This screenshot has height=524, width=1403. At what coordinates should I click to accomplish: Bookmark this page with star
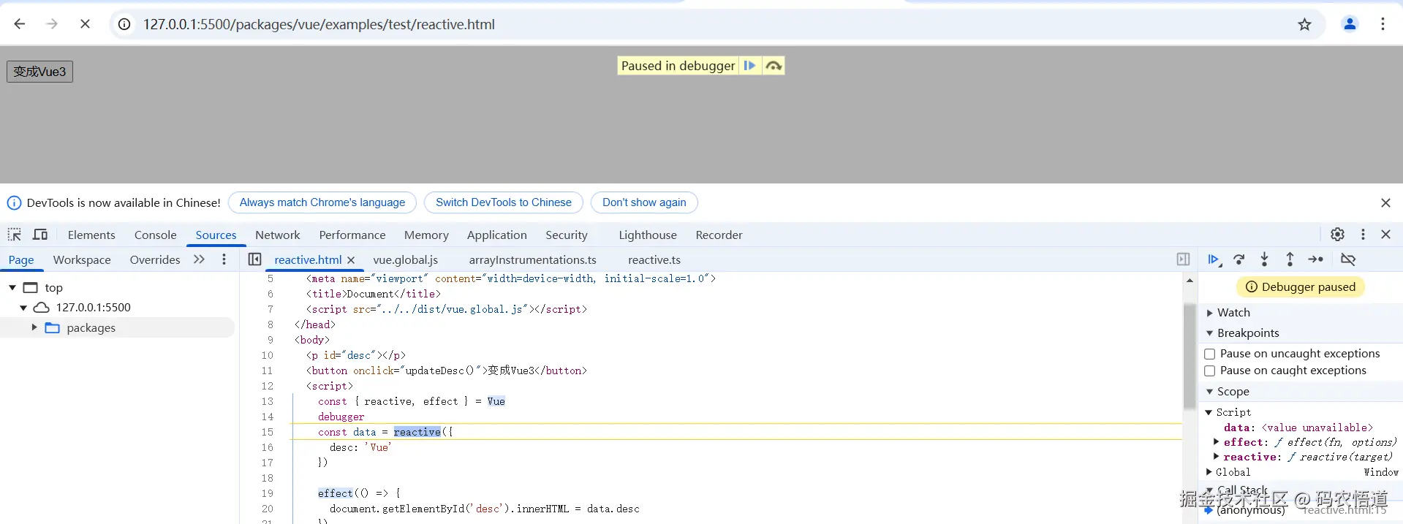pos(1304,24)
